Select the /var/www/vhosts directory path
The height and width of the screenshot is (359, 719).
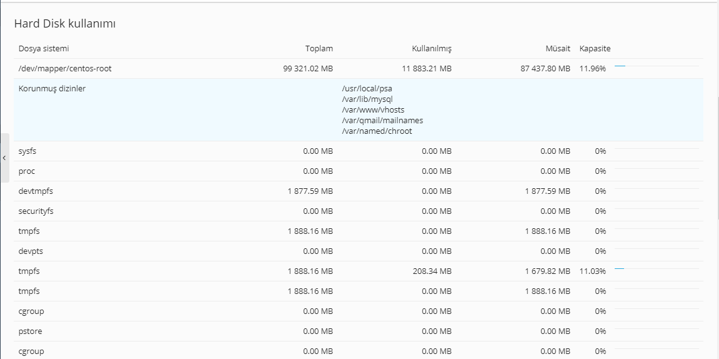point(373,109)
